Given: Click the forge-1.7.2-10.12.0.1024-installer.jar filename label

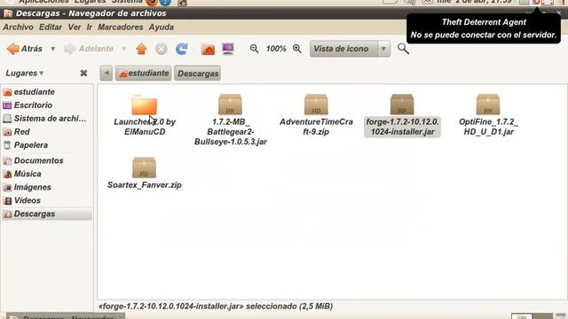Looking at the screenshot, I should (402, 127).
